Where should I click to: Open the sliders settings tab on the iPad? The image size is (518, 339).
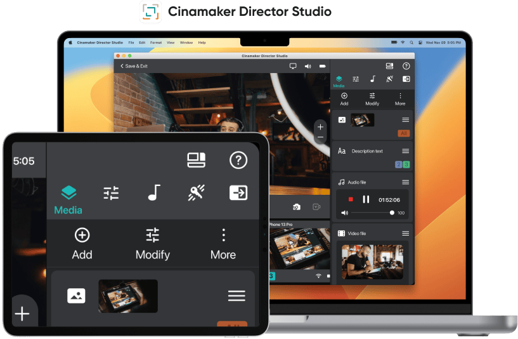111,193
